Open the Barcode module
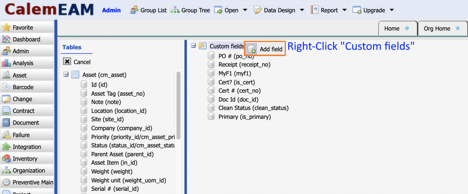The height and width of the screenshot is (194, 468). pos(27,87)
